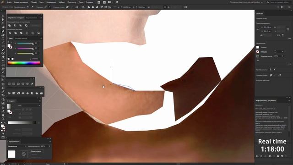Select the Type tool

pyautogui.click(x=3, y=38)
